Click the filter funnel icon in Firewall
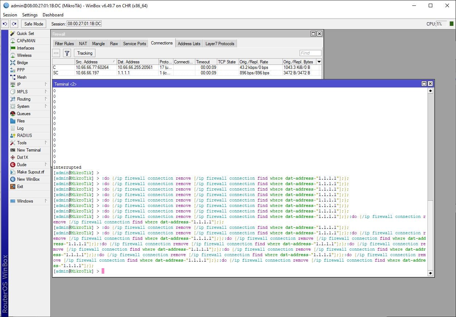This screenshot has height=317, width=456. [67, 53]
